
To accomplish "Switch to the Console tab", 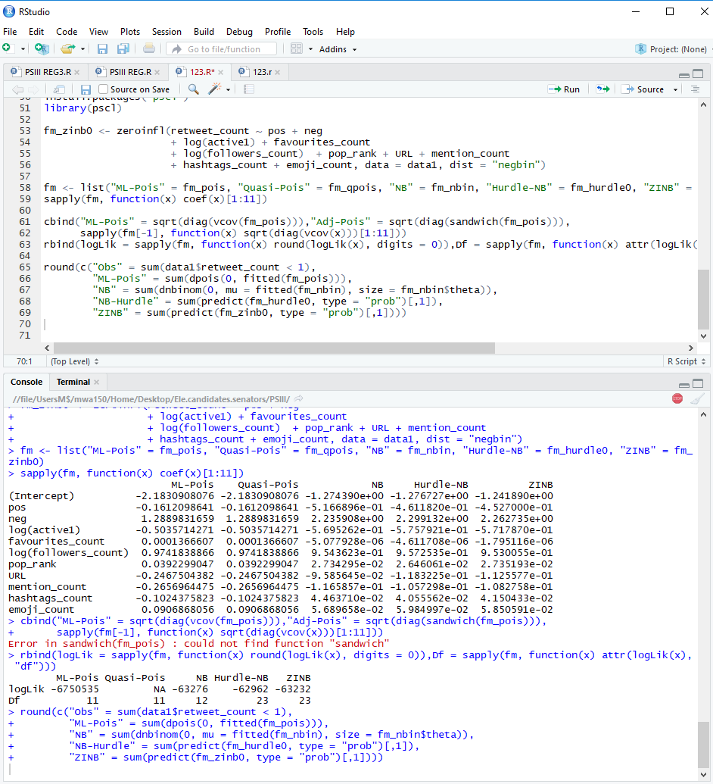I will 26,382.
